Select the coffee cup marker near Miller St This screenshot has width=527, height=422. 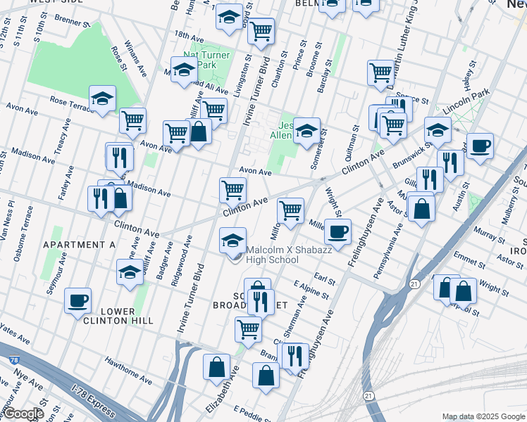pyautogui.click(x=337, y=231)
